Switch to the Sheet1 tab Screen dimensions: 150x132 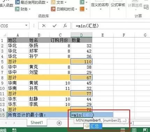click(37, 123)
